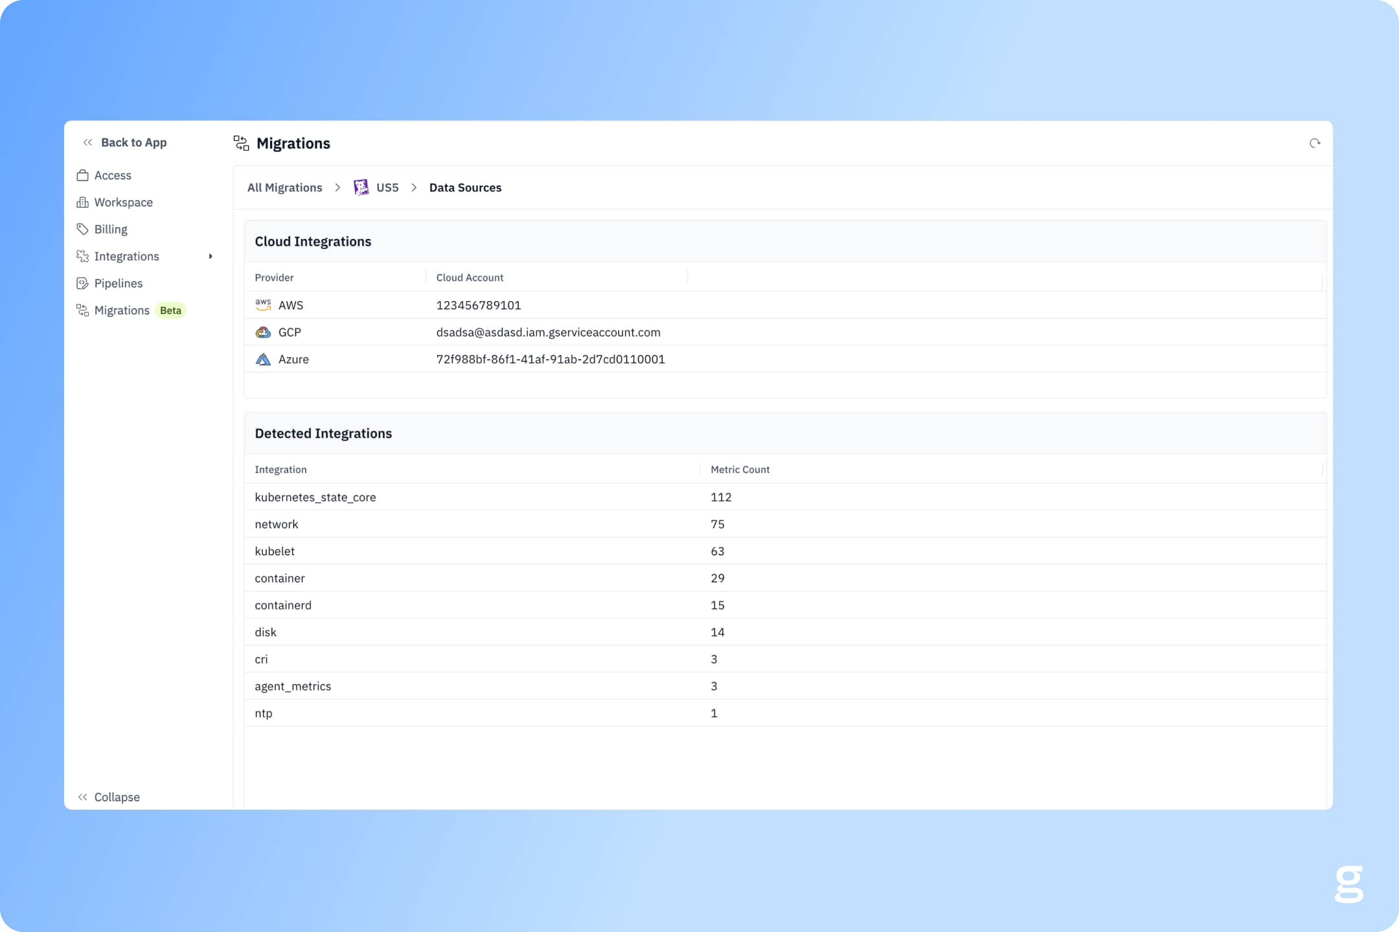Click the refresh icon in the Migrations header

(x=1314, y=143)
